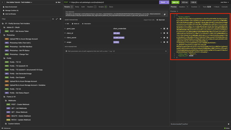This screenshot has height=130, width=231.
Task: Switch to the request Body tab
Action: [x=77, y=7]
